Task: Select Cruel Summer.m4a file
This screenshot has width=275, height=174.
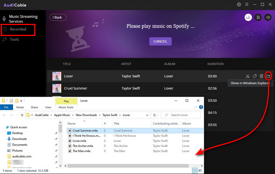Action: 85,131
